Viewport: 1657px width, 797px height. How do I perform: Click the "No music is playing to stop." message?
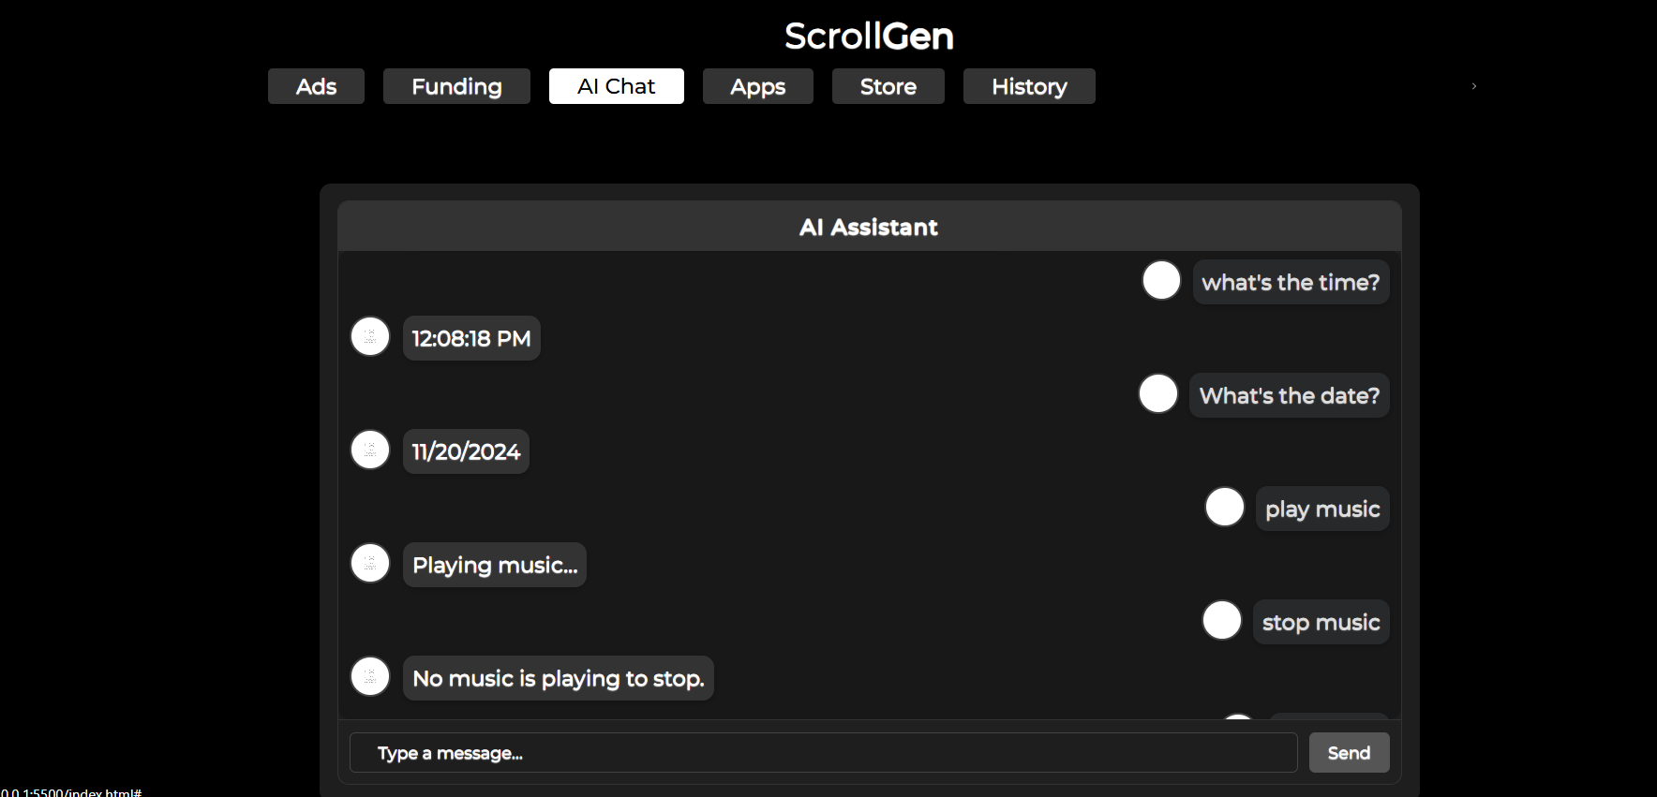click(x=558, y=678)
